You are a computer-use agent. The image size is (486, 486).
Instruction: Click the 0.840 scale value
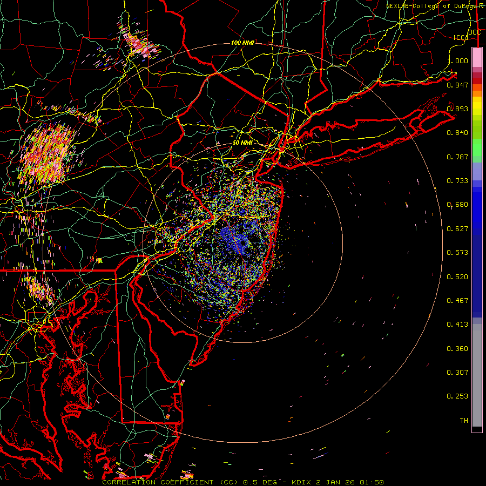pos(457,133)
